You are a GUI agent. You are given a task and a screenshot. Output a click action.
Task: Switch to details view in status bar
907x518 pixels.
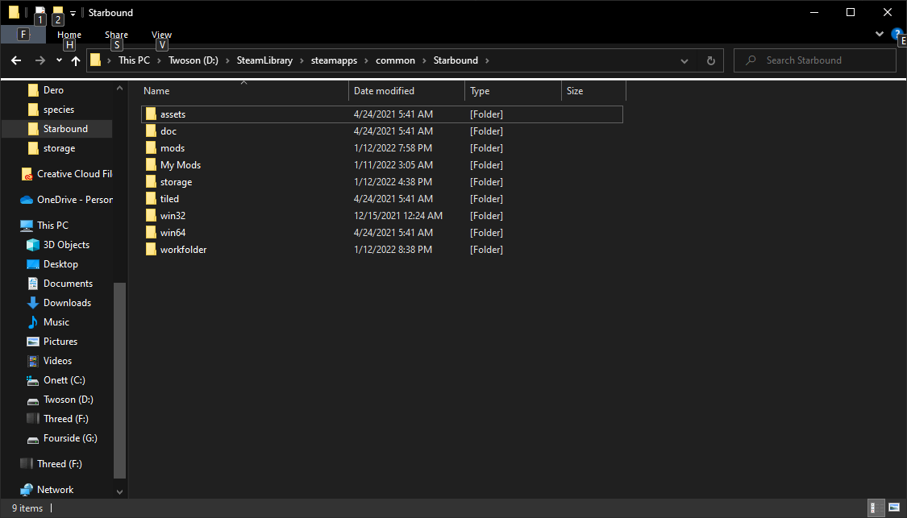tap(875, 508)
